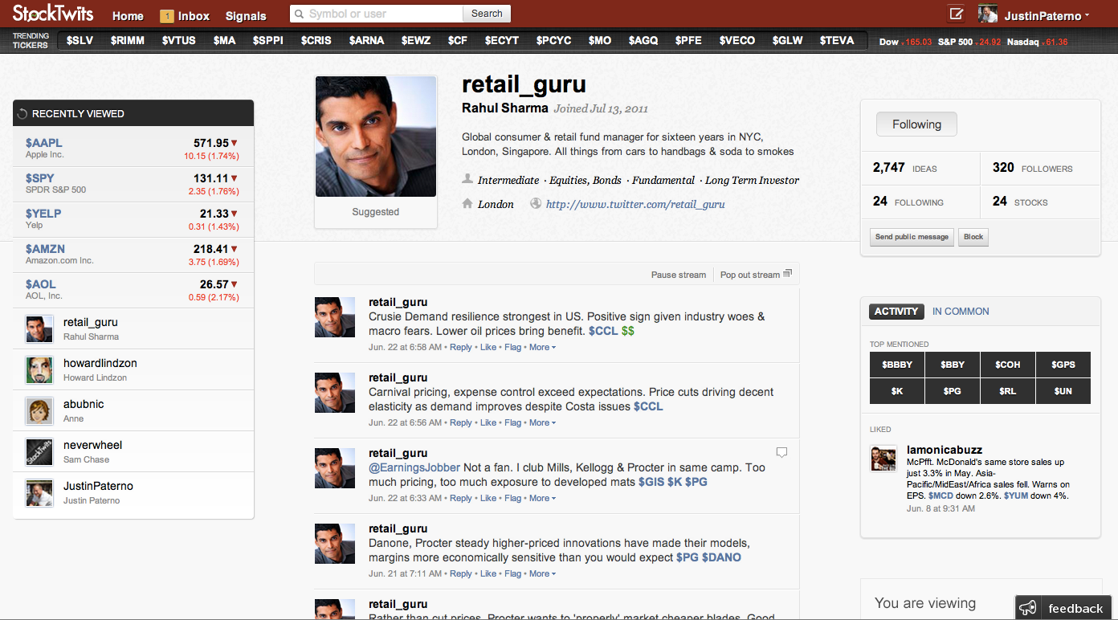
Task: Click the person icon beside Intermediate
Action: coord(467,179)
